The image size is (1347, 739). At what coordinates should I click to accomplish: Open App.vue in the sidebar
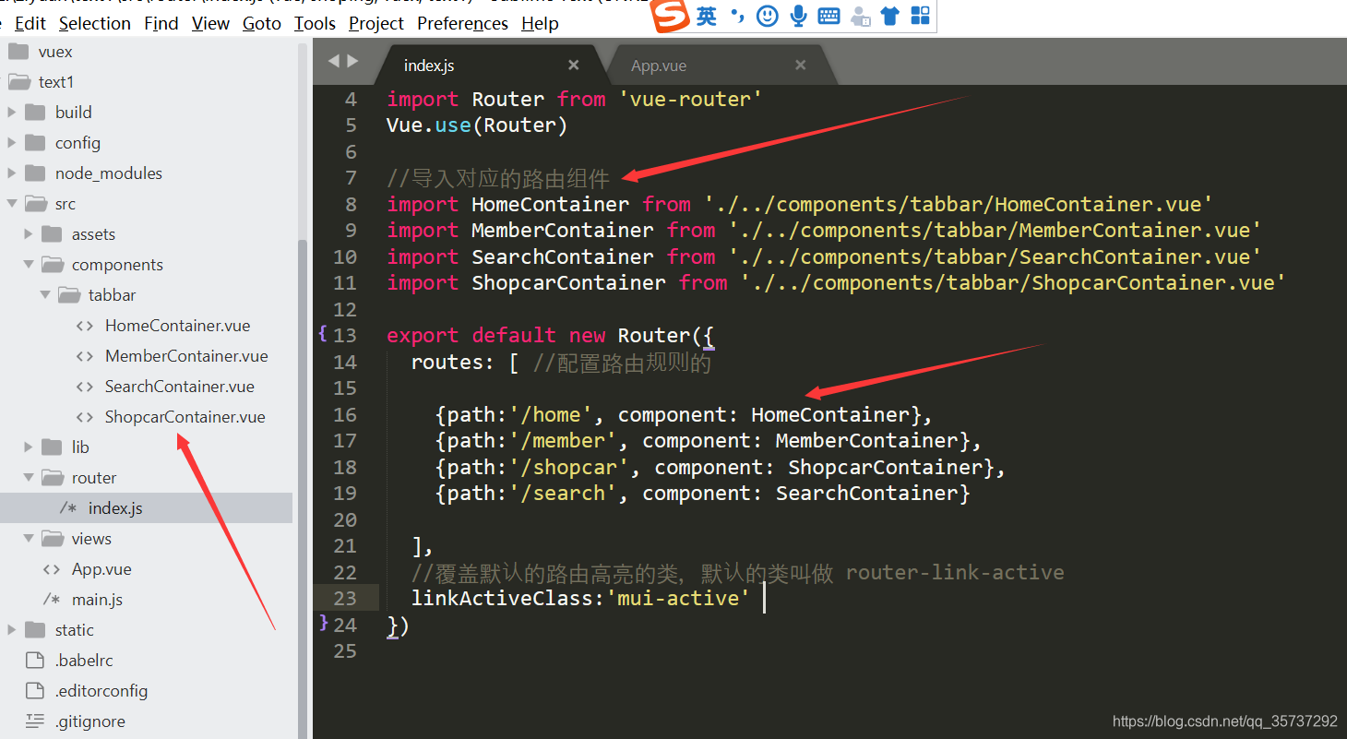(101, 569)
